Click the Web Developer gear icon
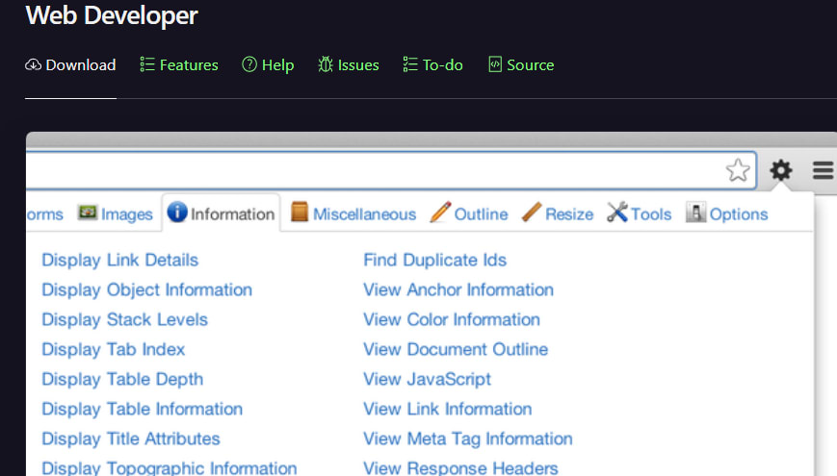Image resolution: width=837 pixels, height=476 pixels. pos(780,170)
